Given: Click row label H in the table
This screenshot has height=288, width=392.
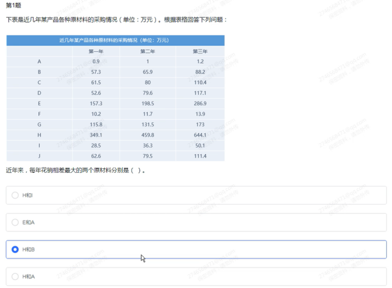Looking at the screenshot, I should point(39,135).
